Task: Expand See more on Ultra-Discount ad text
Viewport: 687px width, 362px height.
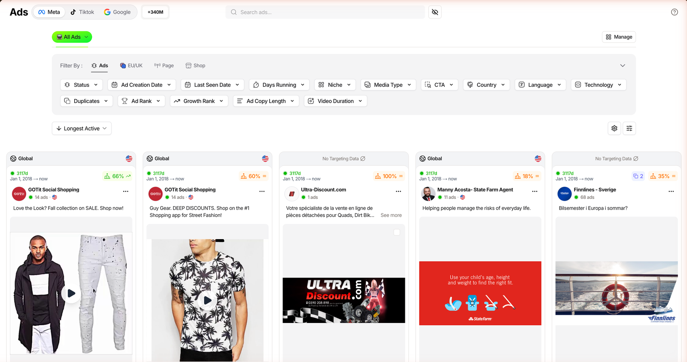Action: click(x=391, y=216)
